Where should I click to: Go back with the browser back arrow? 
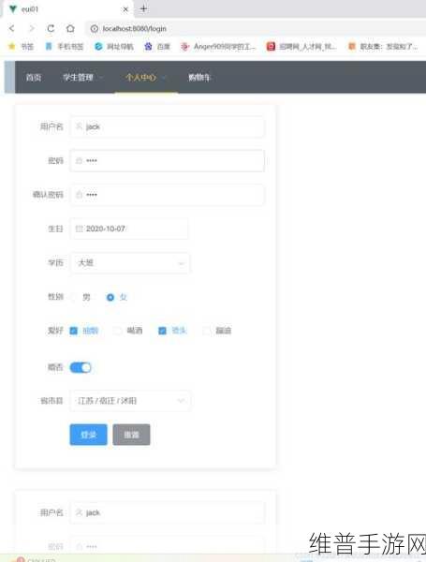12,28
